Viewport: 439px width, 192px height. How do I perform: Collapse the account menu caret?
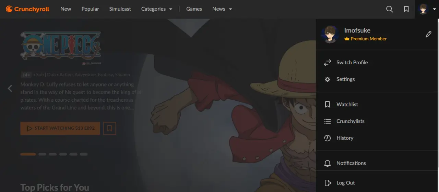pyautogui.click(x=435, y=10)
